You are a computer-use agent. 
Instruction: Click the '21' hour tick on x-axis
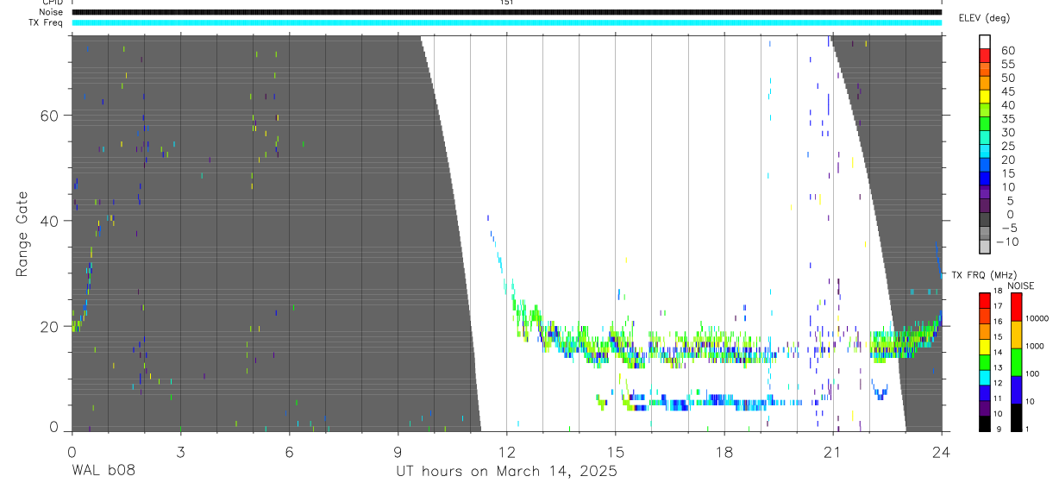[x=832, y=451]
